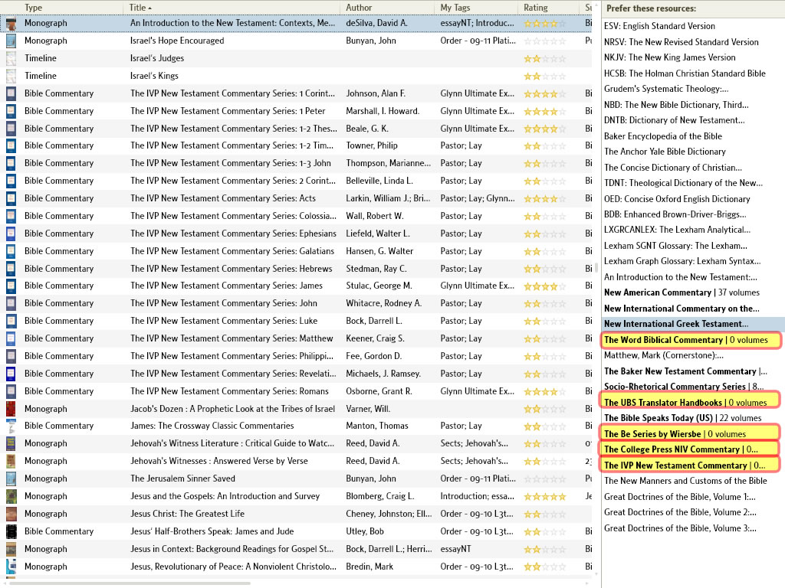Select Great Doctrines of the Bible, Volume 2

[680, 512]
